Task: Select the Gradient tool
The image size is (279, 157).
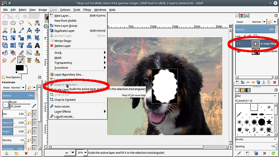Action: (13, 53)
